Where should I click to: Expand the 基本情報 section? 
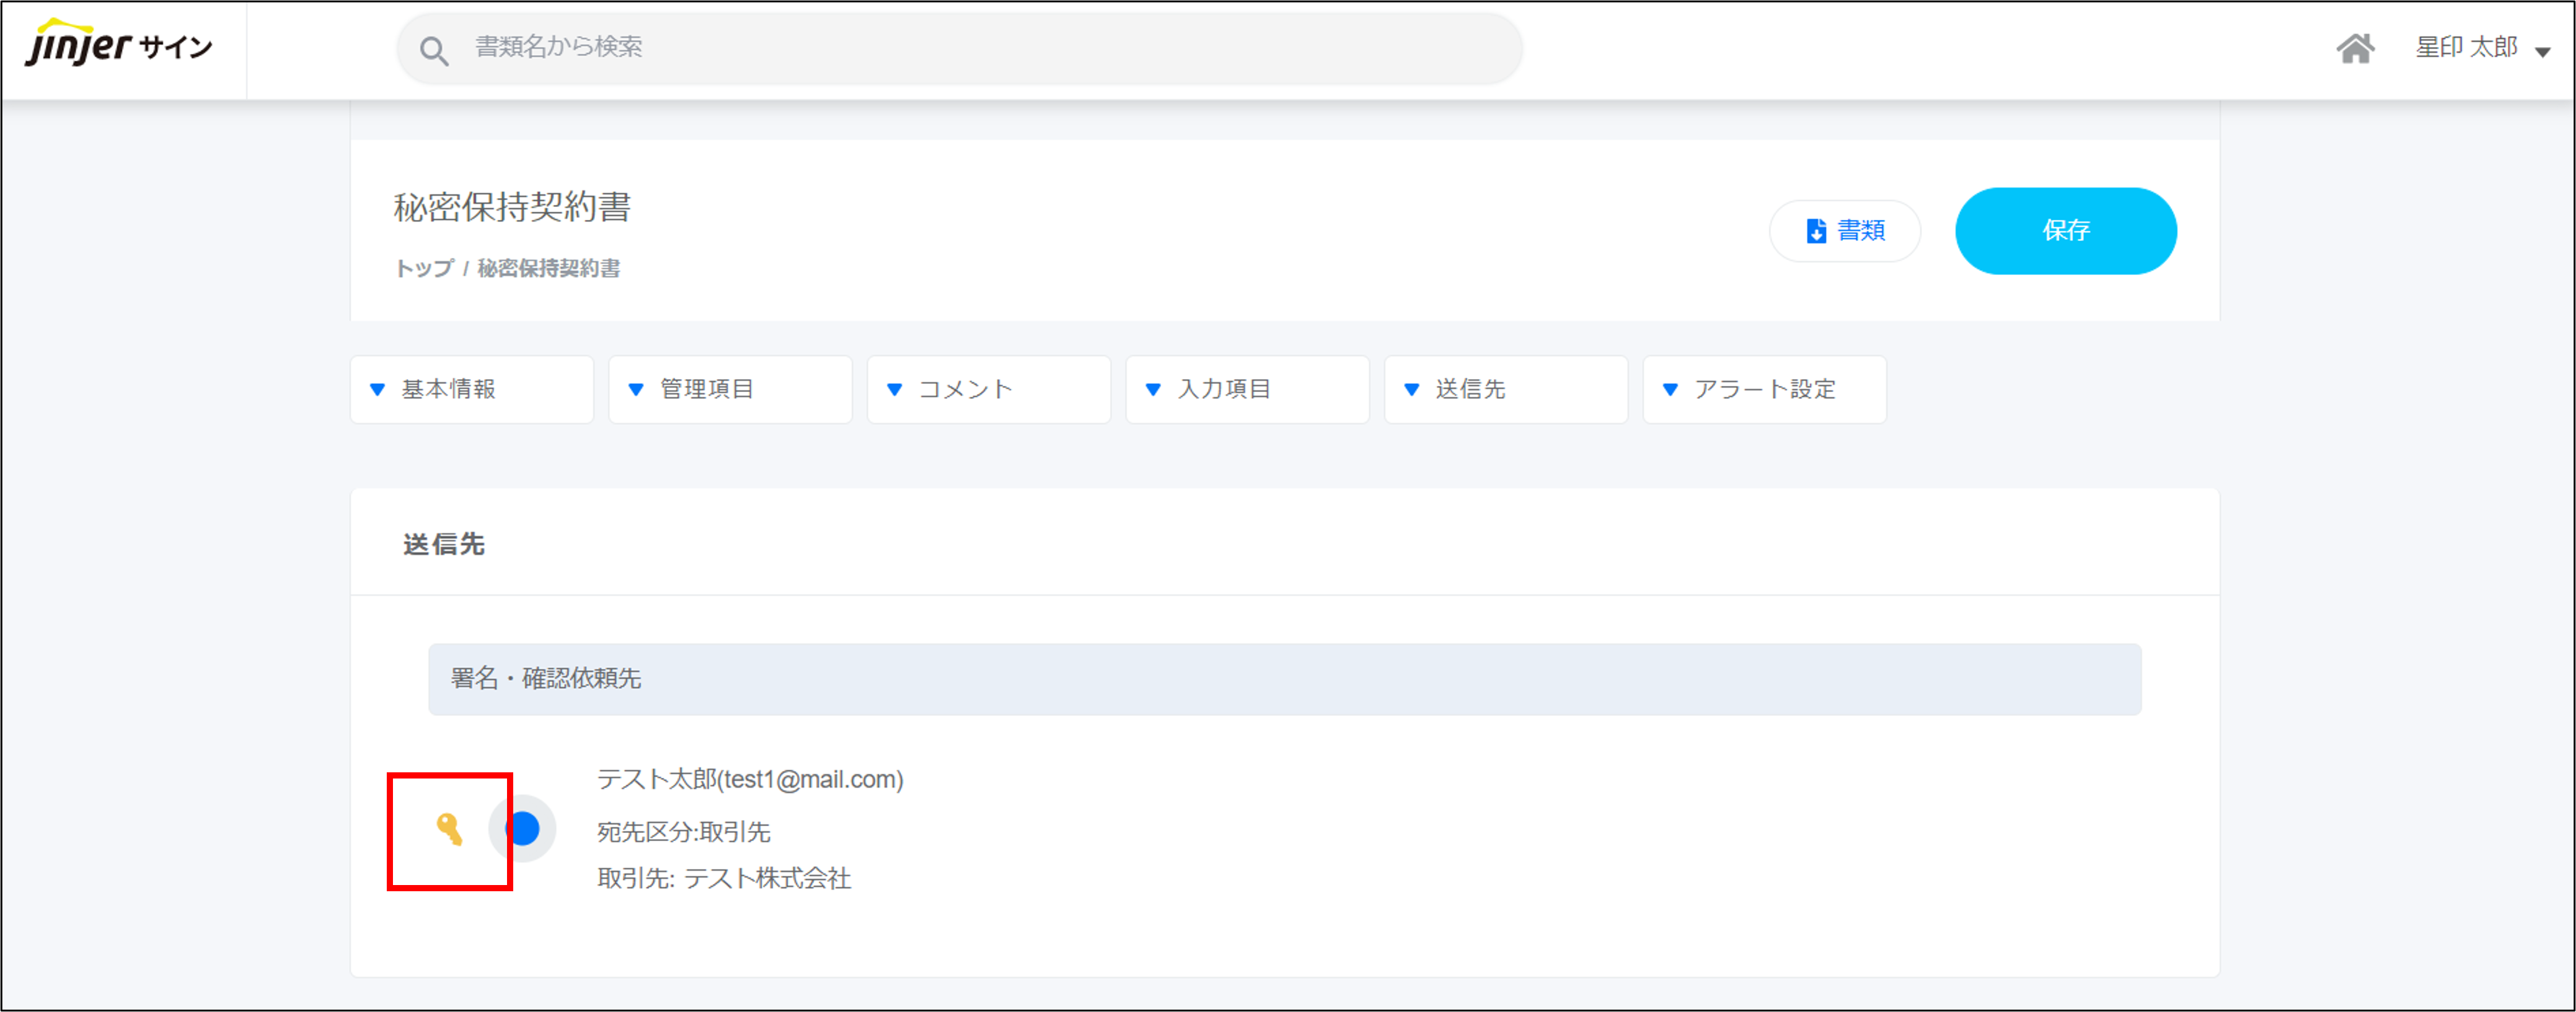pyautogui.click(x=471, y=388)
